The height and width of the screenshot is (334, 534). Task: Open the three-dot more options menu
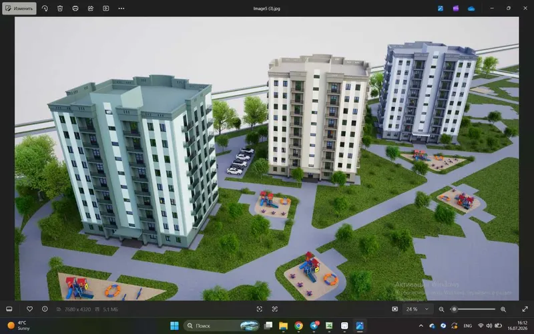pyautogui.click(x=121, y=8)
